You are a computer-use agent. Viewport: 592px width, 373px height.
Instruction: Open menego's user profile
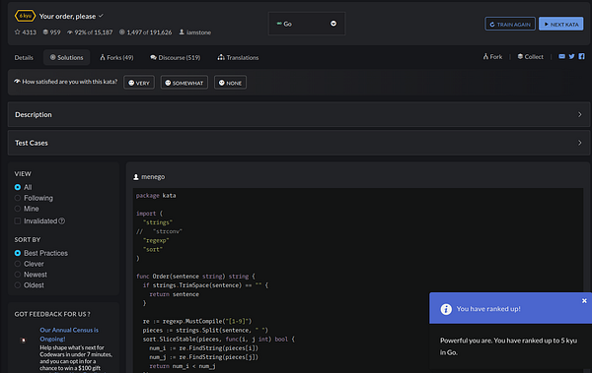(153, 177)
